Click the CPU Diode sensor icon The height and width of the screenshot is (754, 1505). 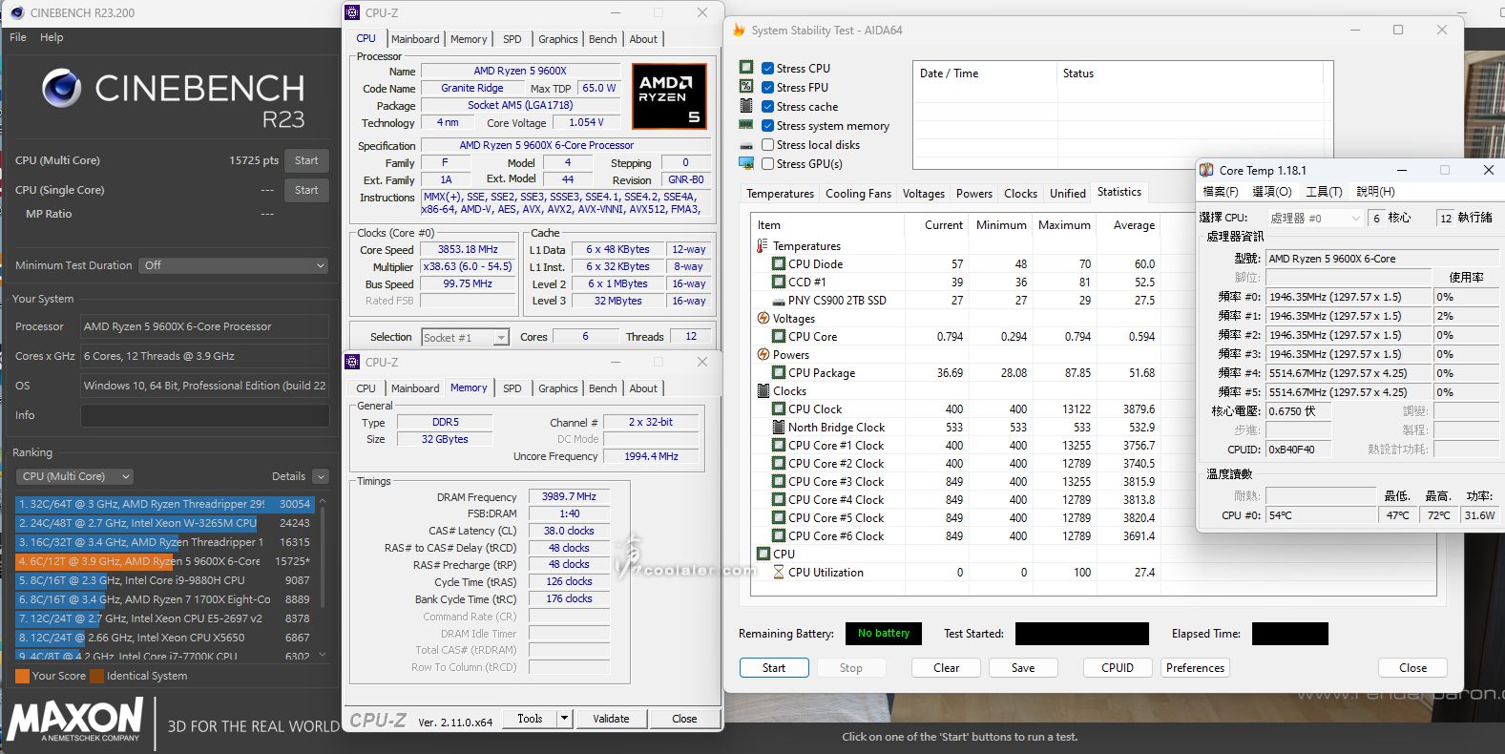(x=779, y=263)
